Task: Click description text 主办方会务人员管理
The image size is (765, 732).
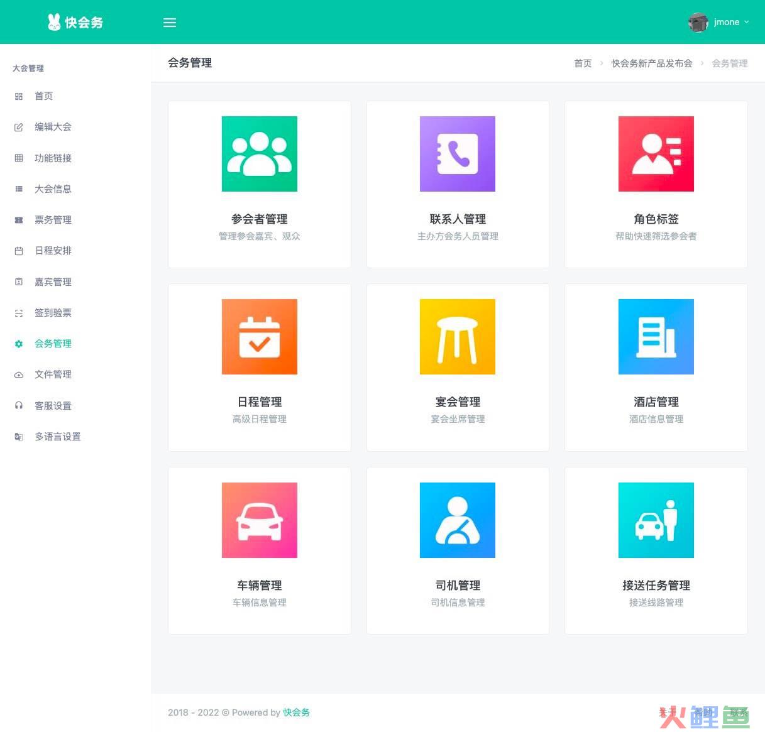Action: (x=458, y=236)
